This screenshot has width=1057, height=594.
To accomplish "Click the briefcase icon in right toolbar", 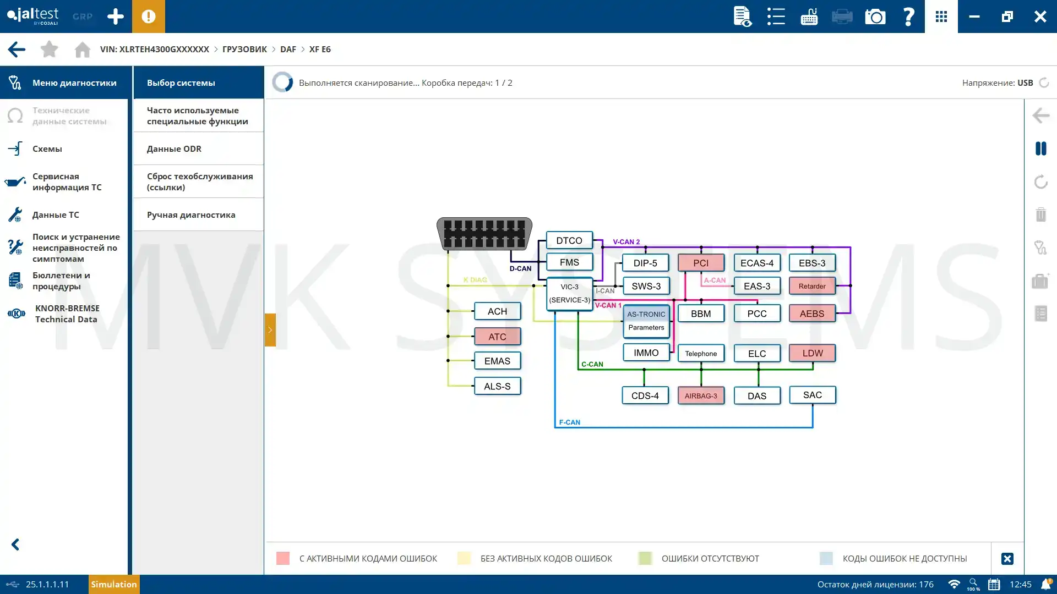I will point(1040,280).
